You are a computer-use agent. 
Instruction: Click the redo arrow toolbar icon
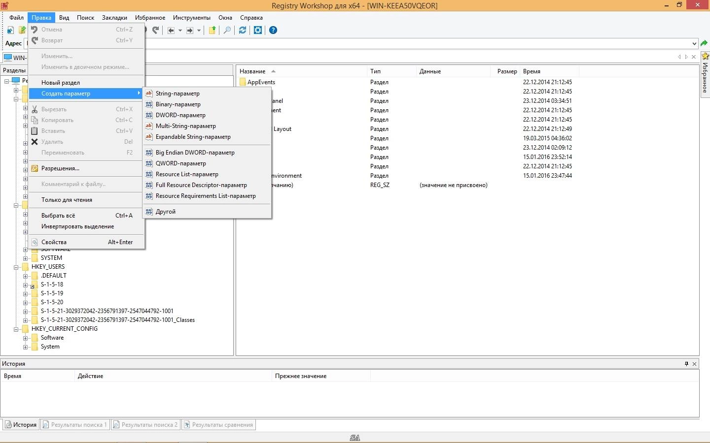click(156, 31)
